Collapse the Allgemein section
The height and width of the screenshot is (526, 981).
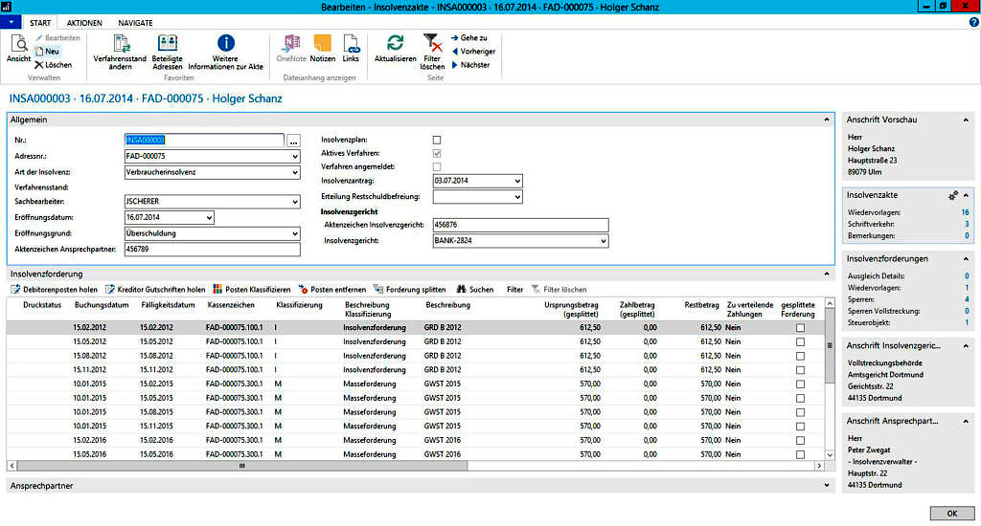coord(828,120)
